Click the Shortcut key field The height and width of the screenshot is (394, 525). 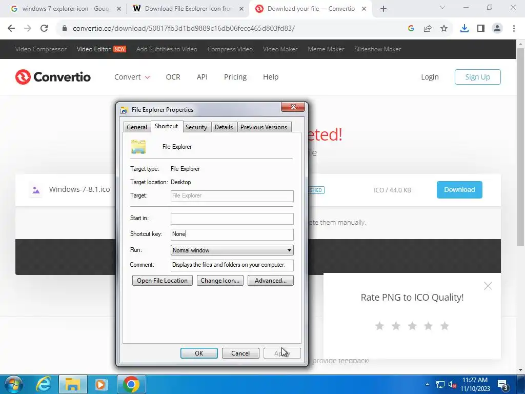232,234
